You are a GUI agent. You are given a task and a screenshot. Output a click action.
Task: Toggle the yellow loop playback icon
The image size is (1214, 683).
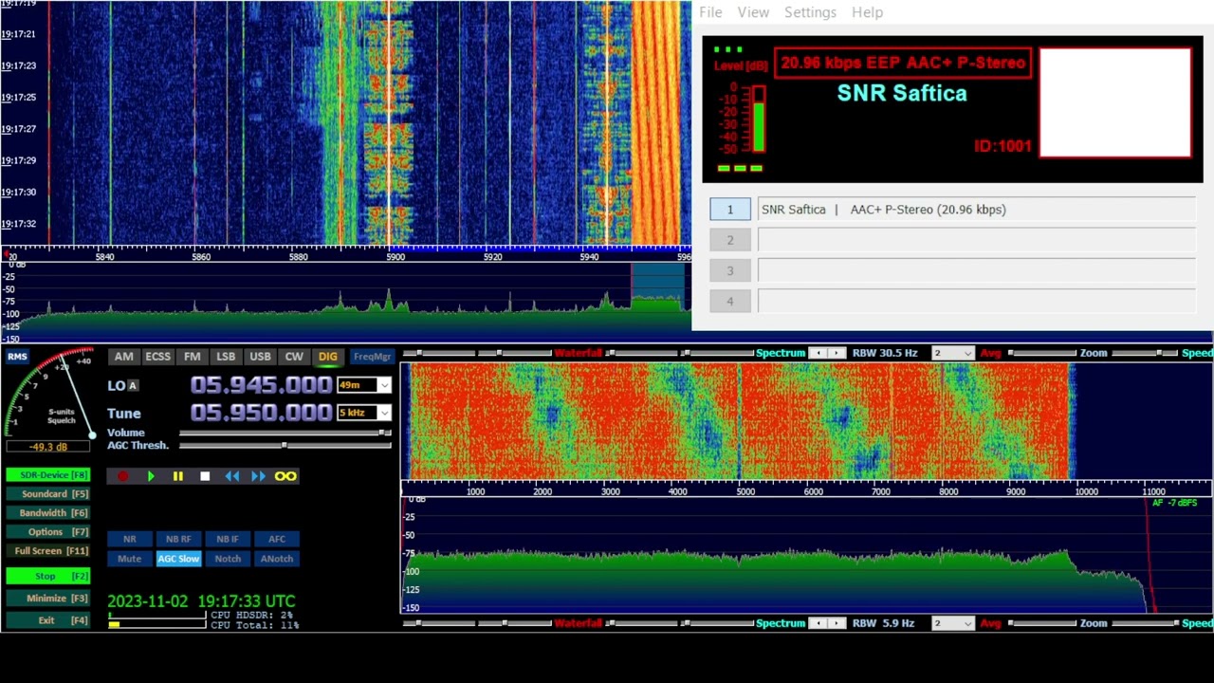pyautogui.click(x=285, y=476)
